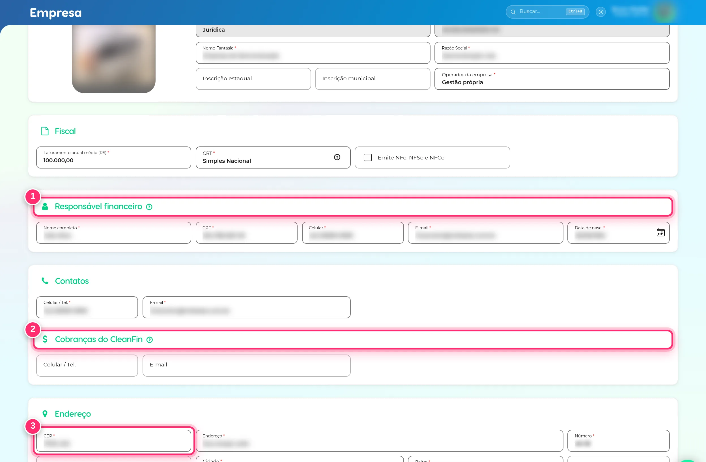Image resolution: width=706 pixels, height=462 pixels.
Task: Click Celular / Tel. field under Cobranças do CleanFin
Action: [x=87, y=365]
